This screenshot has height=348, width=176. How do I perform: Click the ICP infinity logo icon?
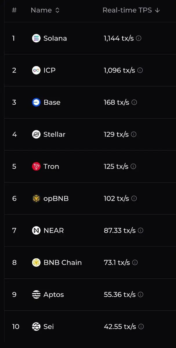[x=36, y=70]
